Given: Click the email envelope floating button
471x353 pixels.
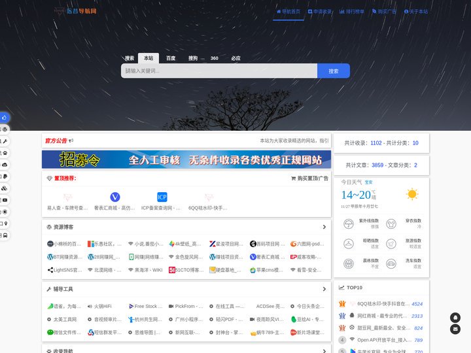Looking at the screenshot, I should pos(455,329).
